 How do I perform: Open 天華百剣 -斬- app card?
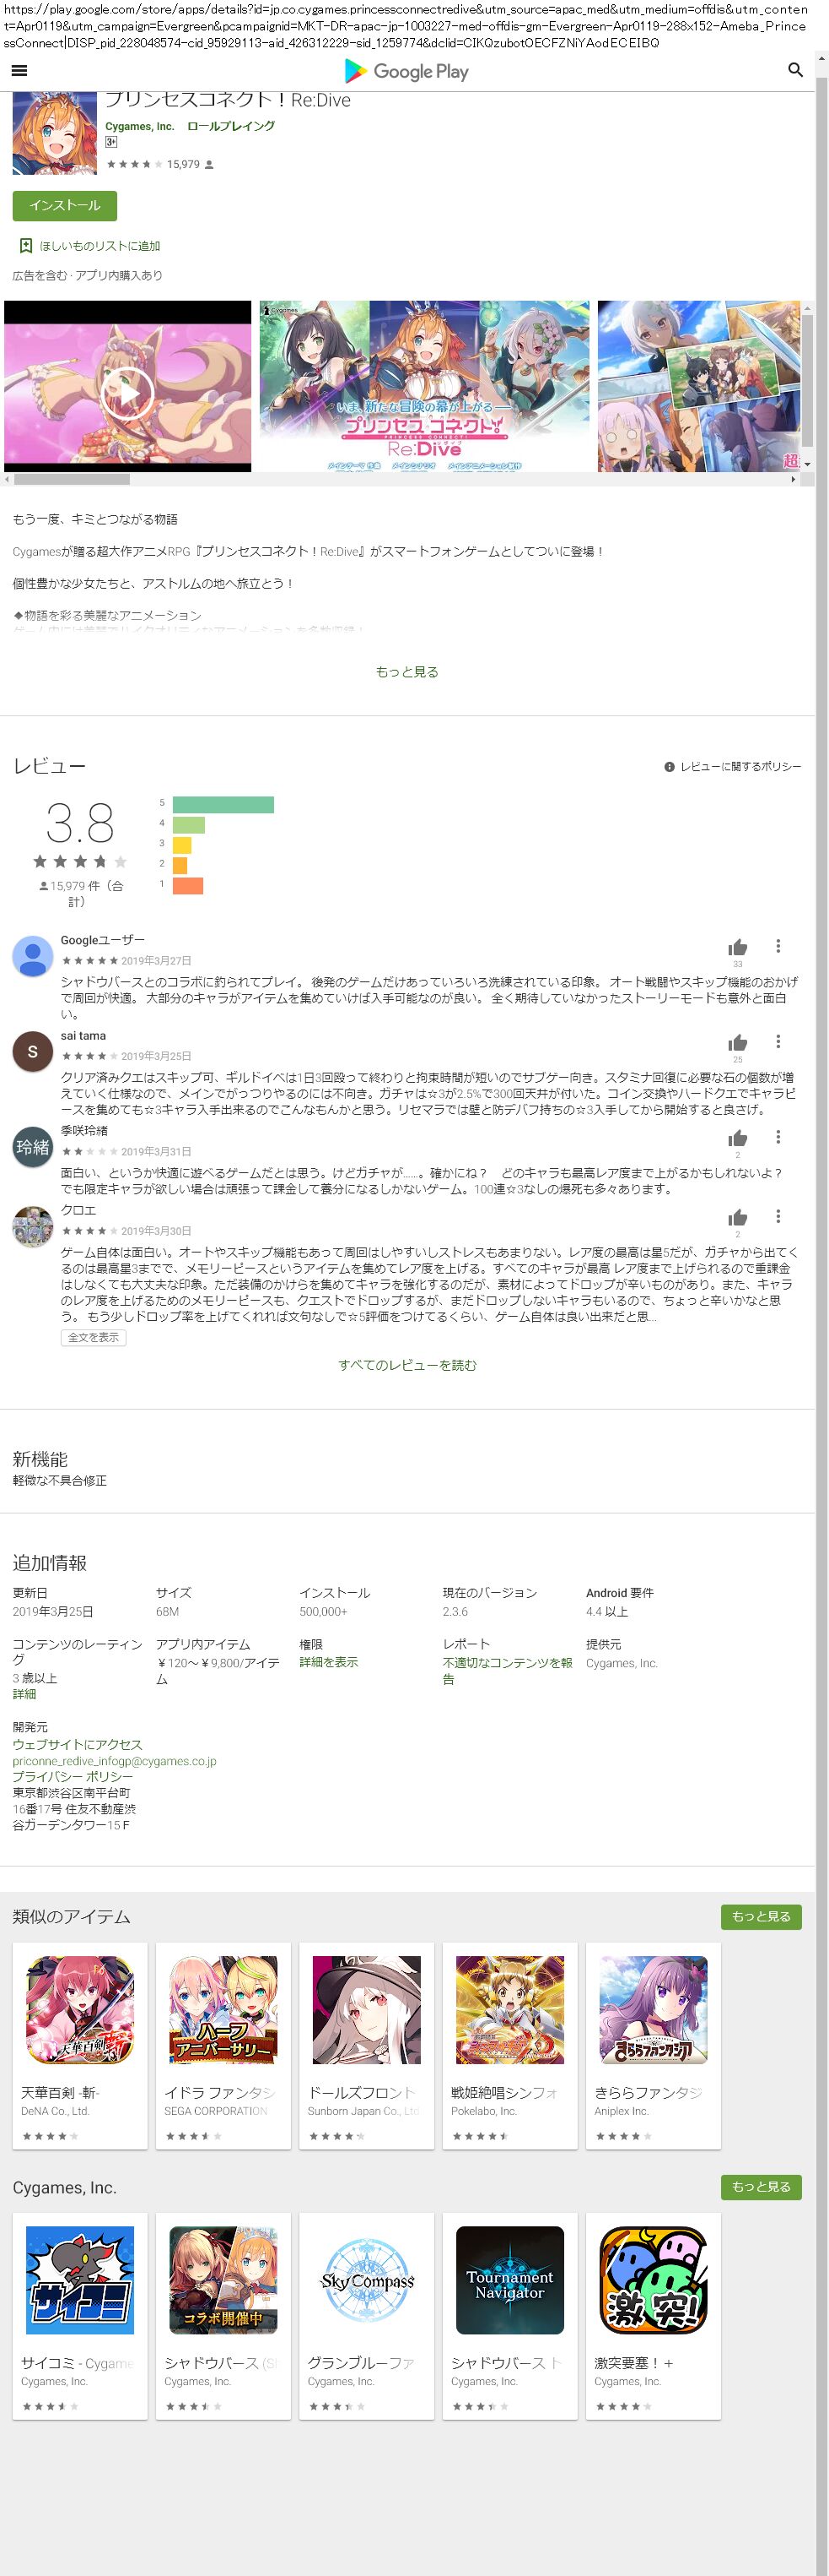pos(80,2045)
